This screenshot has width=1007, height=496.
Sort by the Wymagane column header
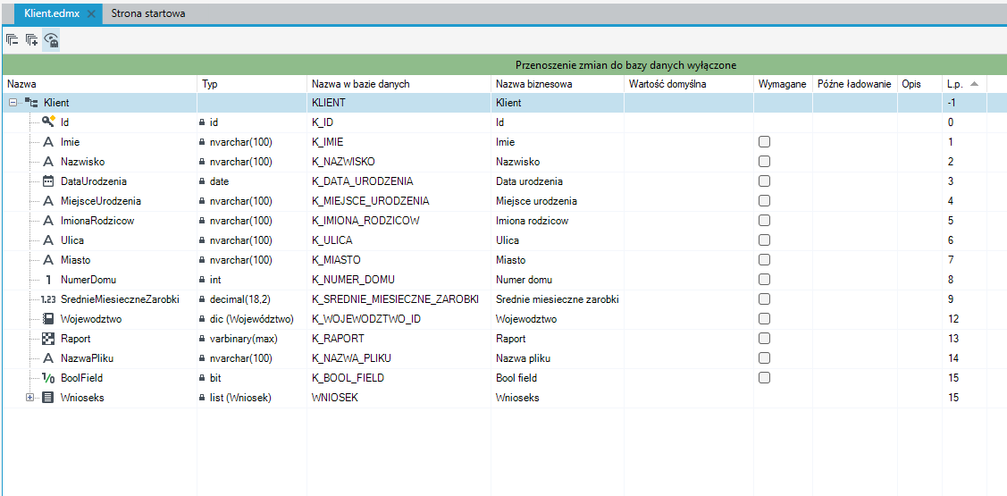(783, 84)
